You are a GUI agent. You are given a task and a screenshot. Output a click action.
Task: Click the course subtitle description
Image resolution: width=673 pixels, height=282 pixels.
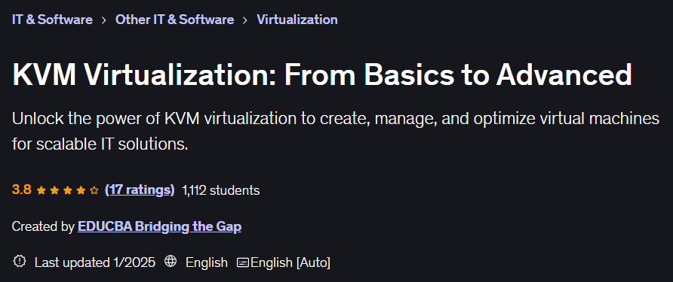[x=336, y=132]
